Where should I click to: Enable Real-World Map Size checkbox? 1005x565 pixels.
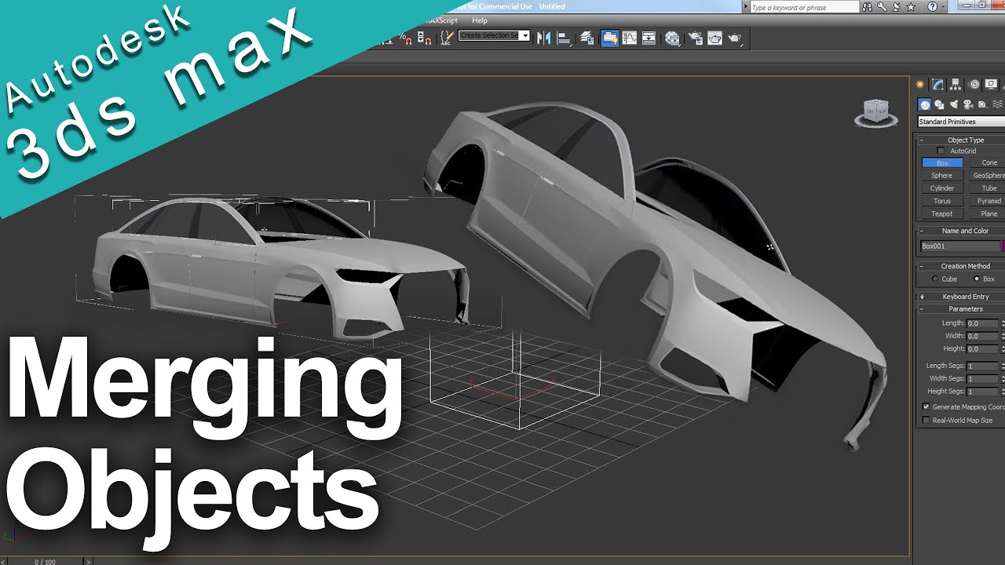pos(926,421)
